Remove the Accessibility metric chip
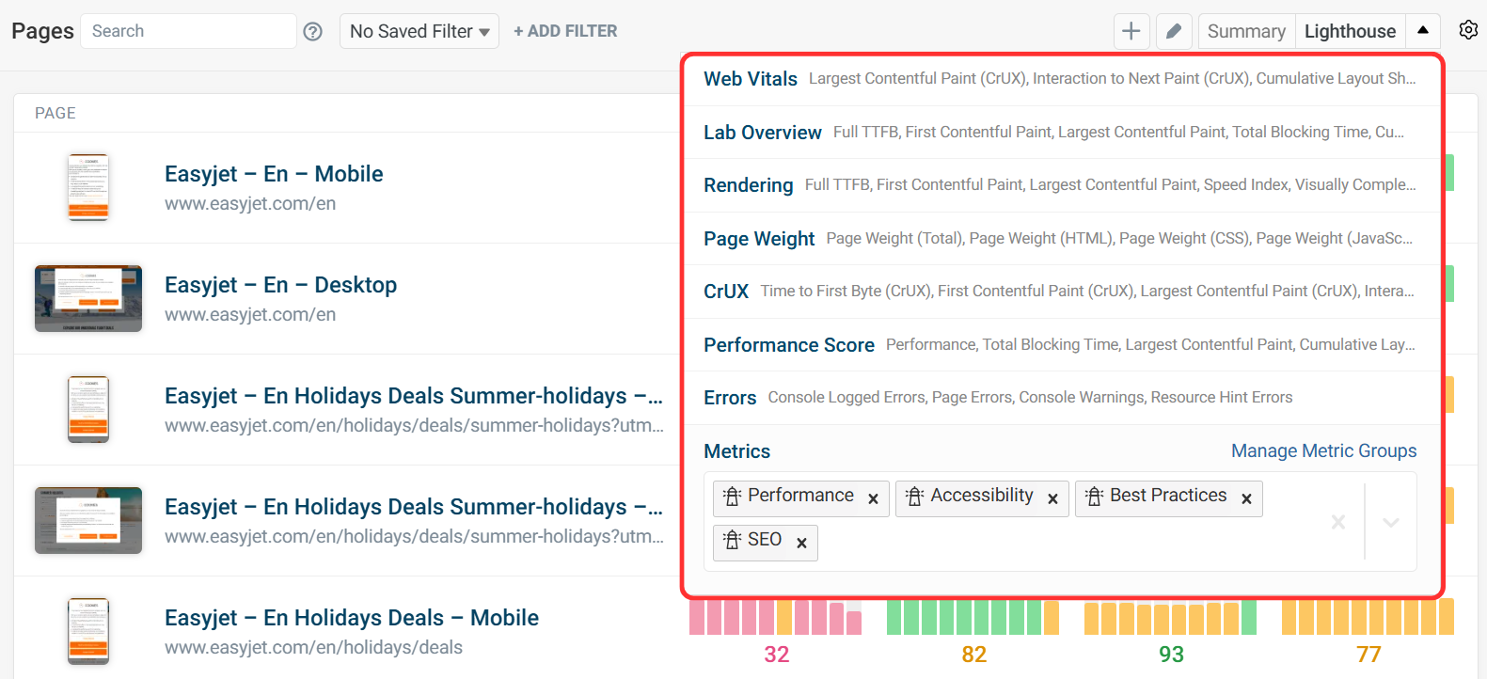Viewport: 1487px width, 679px height. point(1052,499)
